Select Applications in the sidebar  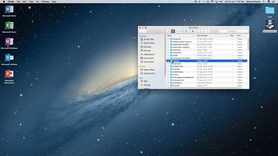tap(148, 54)
